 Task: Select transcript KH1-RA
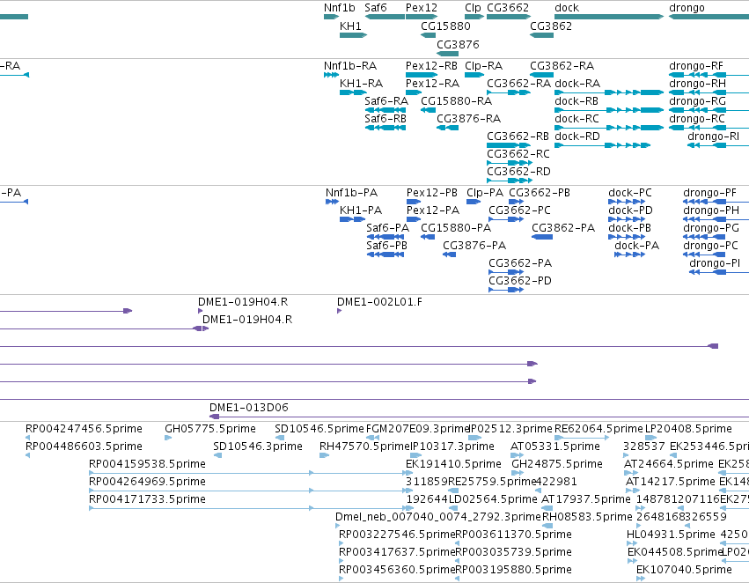[361, 84]
